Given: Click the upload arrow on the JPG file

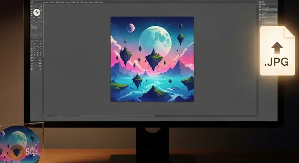Looking at the screenshot, I should coord(277,48).
